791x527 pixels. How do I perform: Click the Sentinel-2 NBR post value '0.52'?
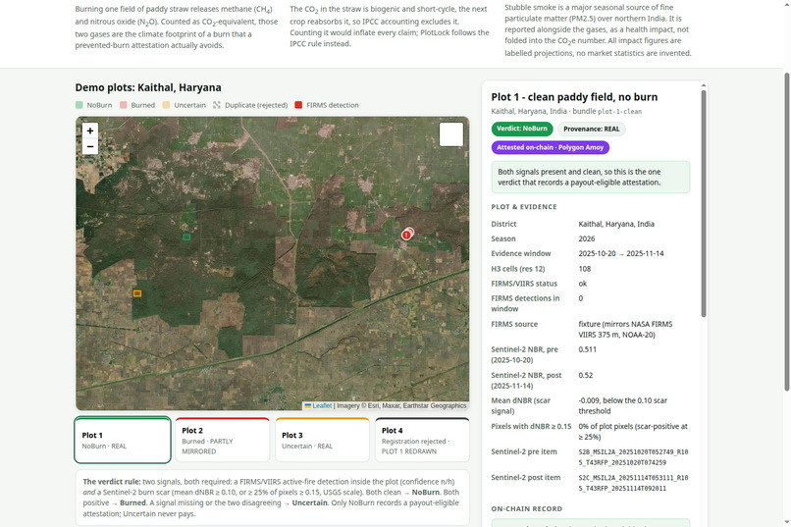(x=586, y=375)
